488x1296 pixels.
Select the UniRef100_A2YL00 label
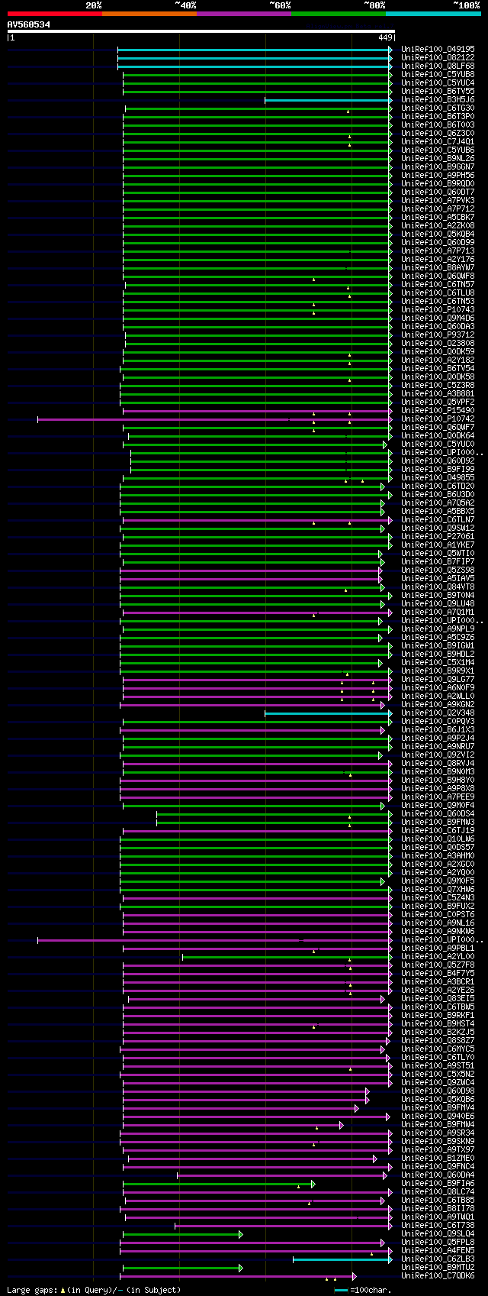438,956
